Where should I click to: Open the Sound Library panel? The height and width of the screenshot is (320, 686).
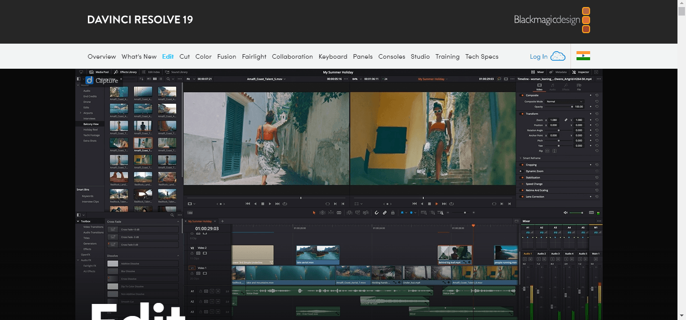(x=176, y=72)
